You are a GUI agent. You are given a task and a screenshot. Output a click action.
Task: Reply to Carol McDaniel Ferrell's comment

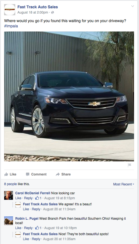click(x=28, y=198)
